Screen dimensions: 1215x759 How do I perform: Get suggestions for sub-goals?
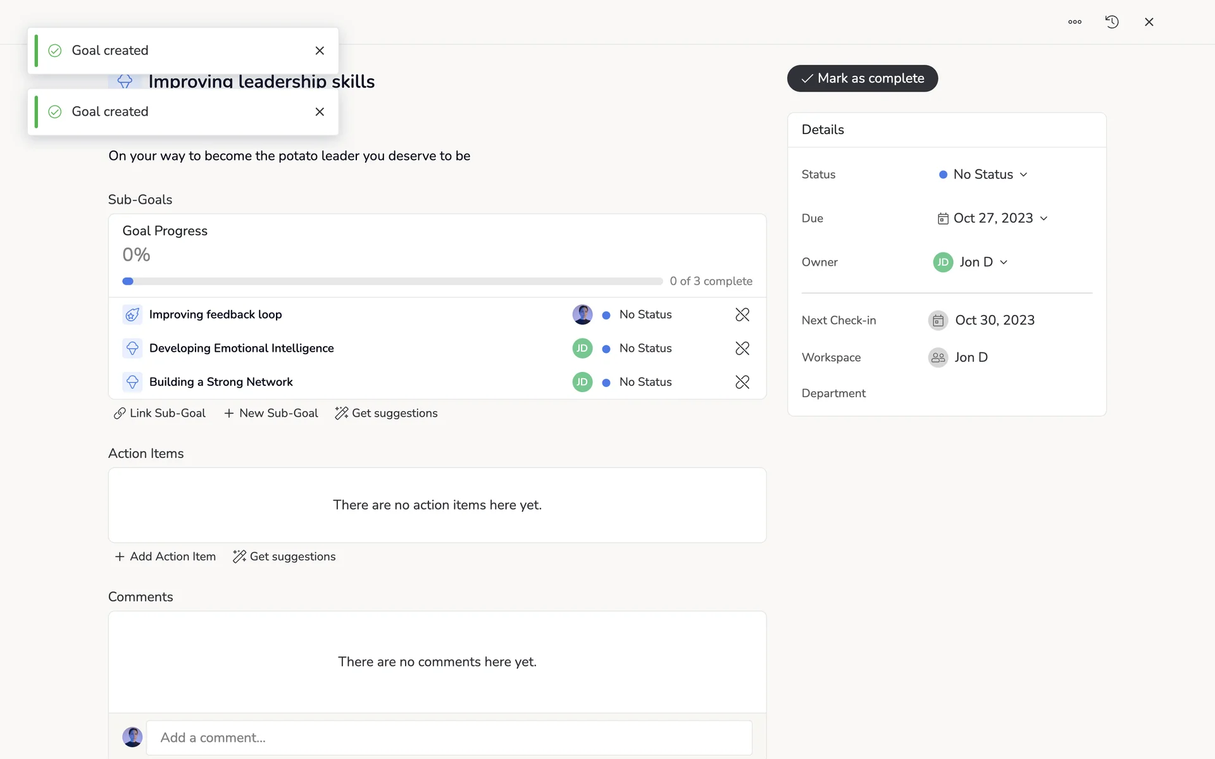(x=386, y=413)
